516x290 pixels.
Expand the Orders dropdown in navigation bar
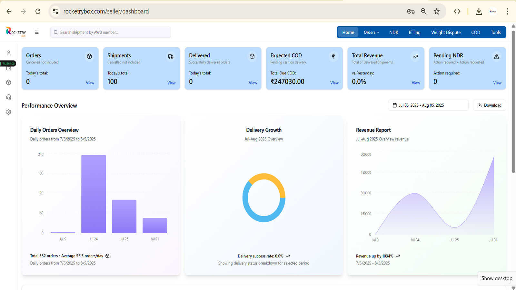[x=371, y=32]
